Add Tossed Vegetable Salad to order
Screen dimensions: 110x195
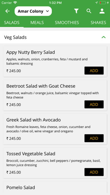(94, 172)
